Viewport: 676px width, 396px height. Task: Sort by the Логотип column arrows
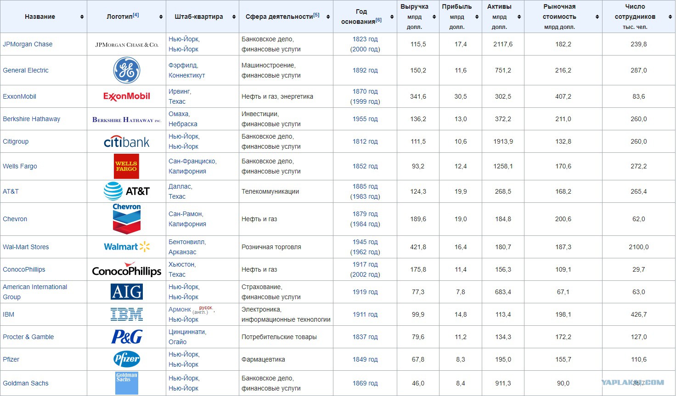pyautogui.click(x=161, y=17)
